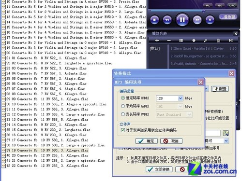Open the playlist search icon
The image size is (242, 181).
(206, 41)
